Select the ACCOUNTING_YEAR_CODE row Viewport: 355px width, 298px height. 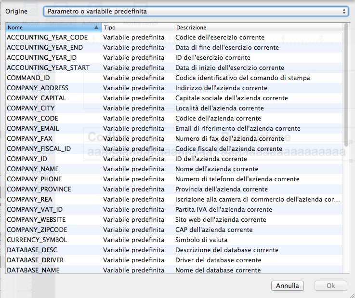47,37
